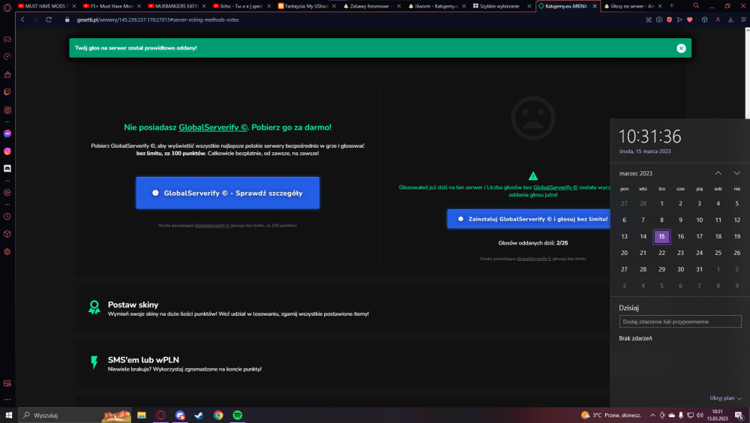
Task: Open Twitch panel in the sidebar
Action: [7, 91]
